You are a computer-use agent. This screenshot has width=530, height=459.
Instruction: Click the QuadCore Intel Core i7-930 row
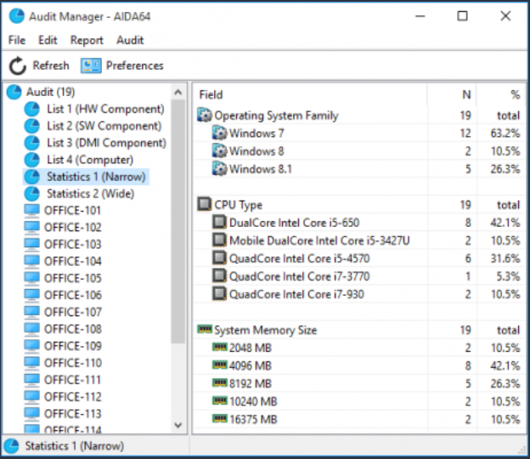point(359,294)
